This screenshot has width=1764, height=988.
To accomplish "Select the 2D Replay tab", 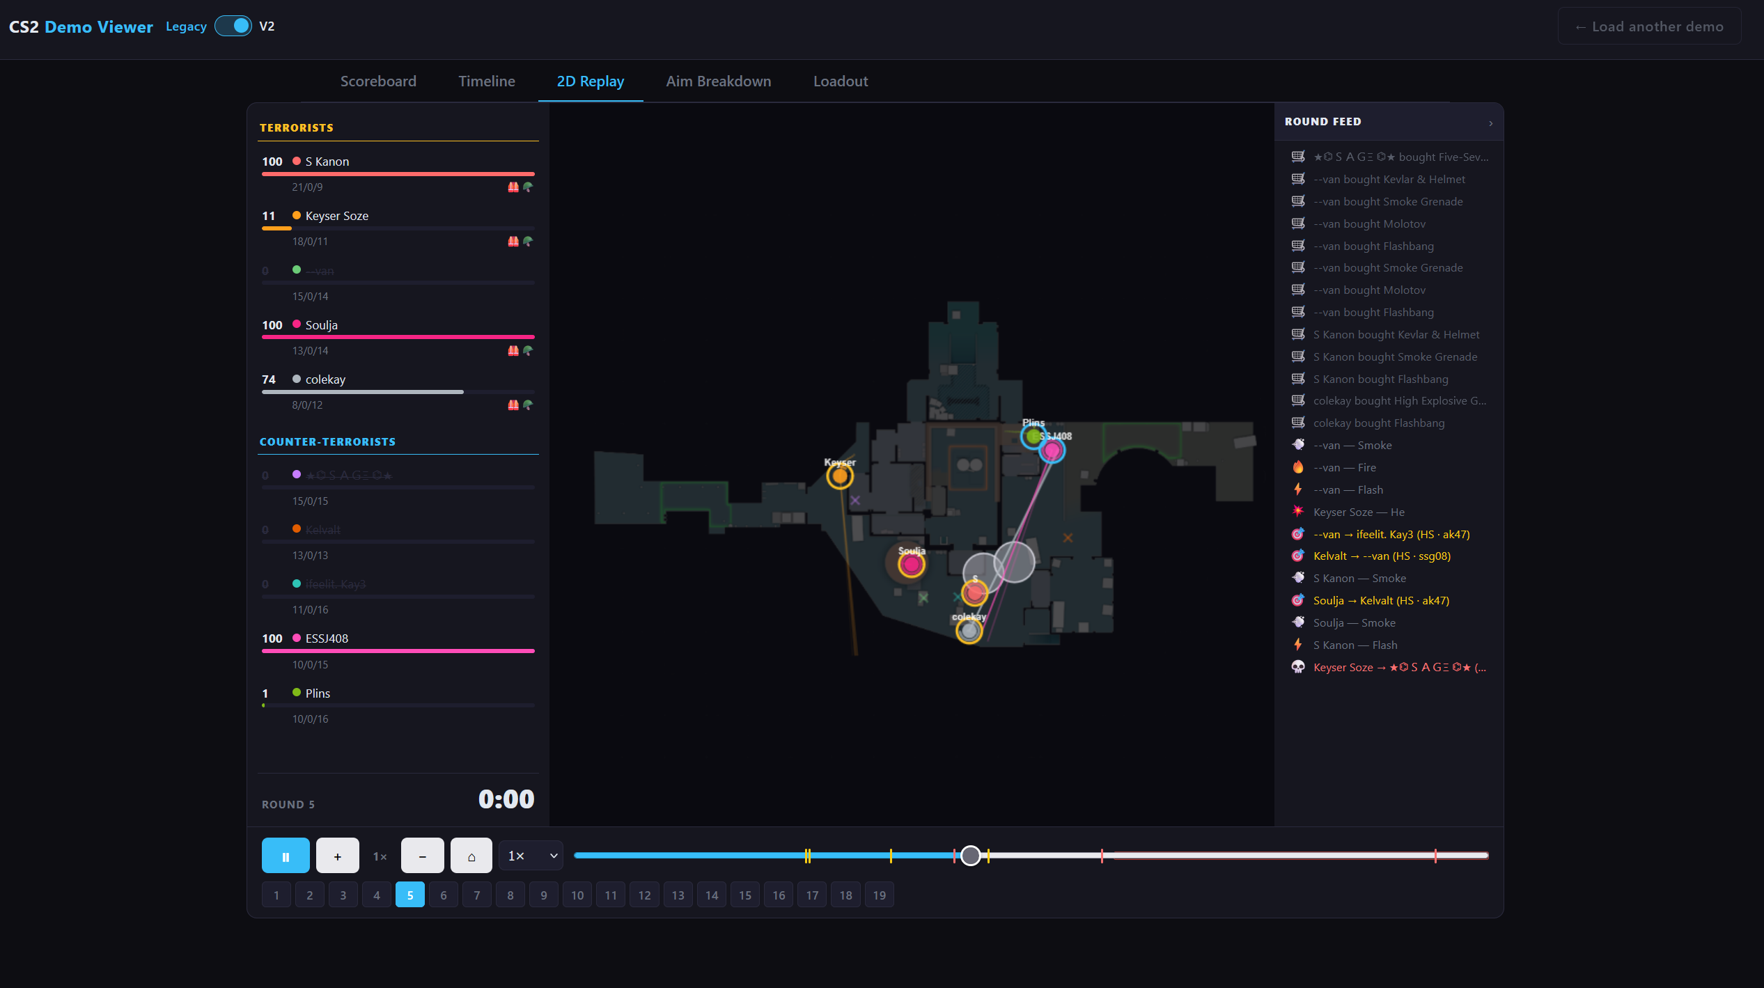I will point(591,81).
